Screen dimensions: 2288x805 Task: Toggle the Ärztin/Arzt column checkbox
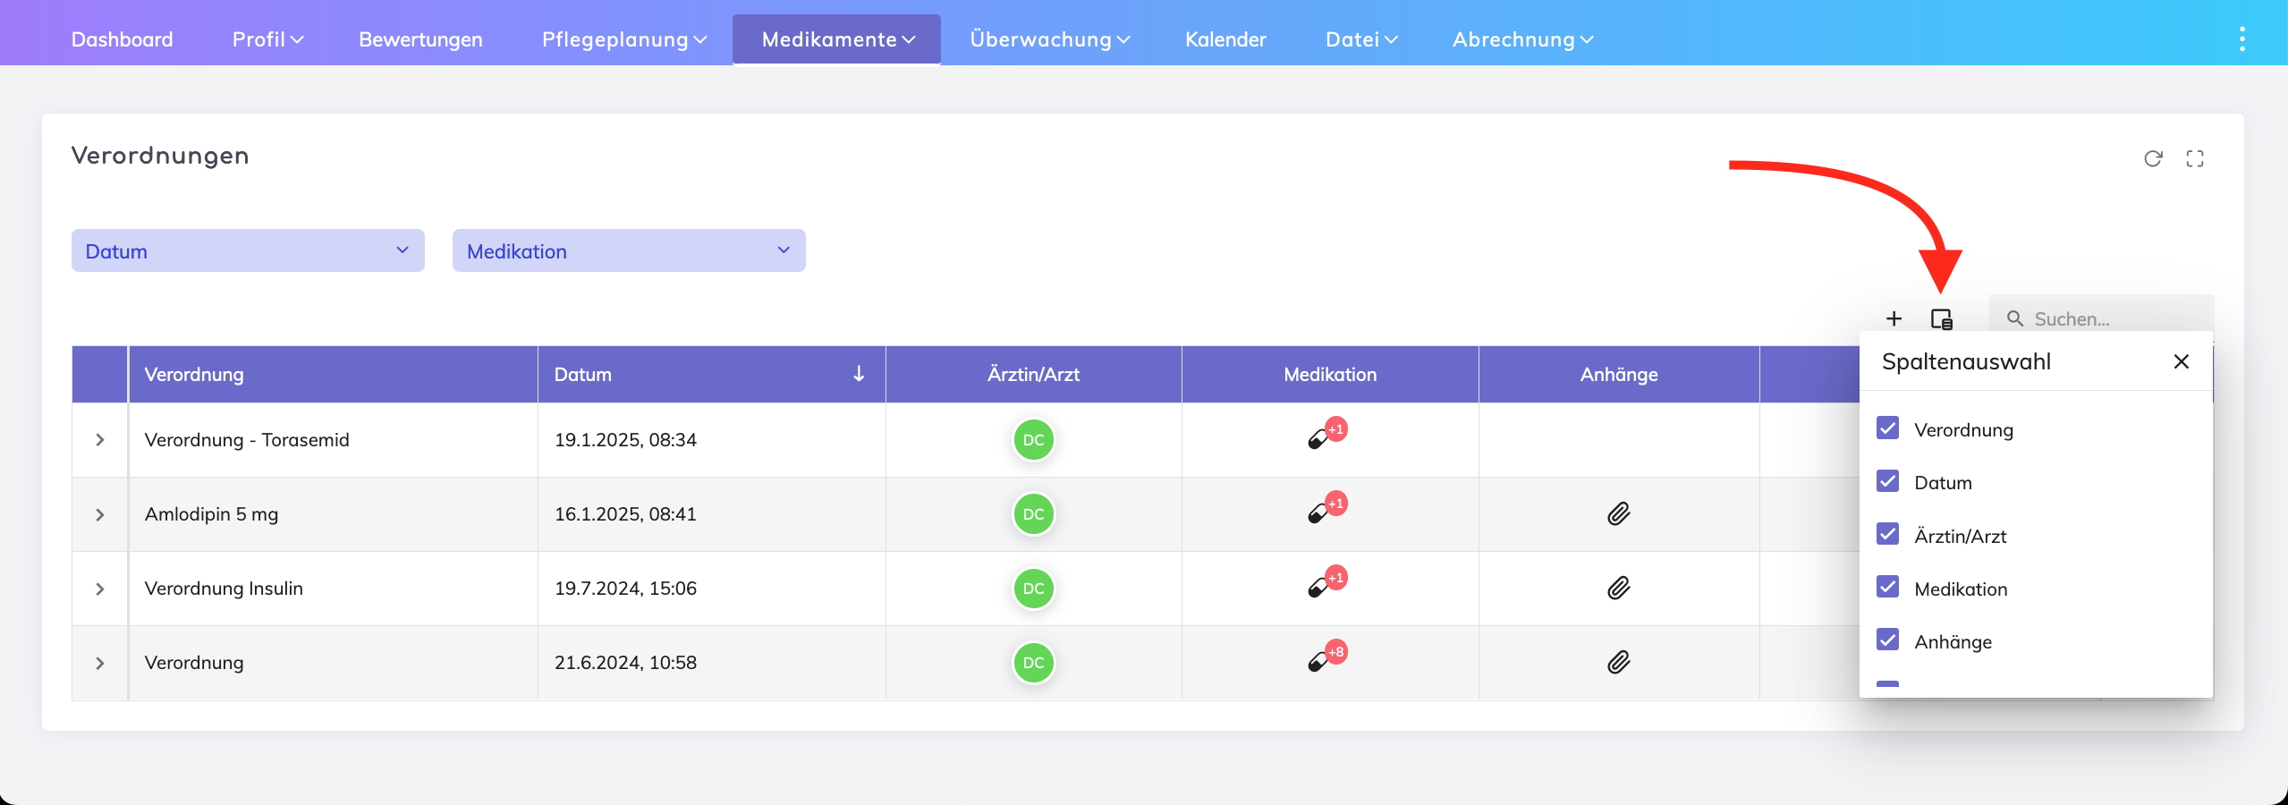[1888, 535]
